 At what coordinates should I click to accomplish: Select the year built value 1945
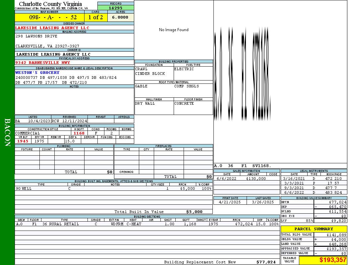pyautogui.click(x=23, y=141)
